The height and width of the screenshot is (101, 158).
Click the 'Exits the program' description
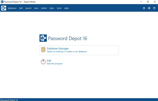point(55,64)
